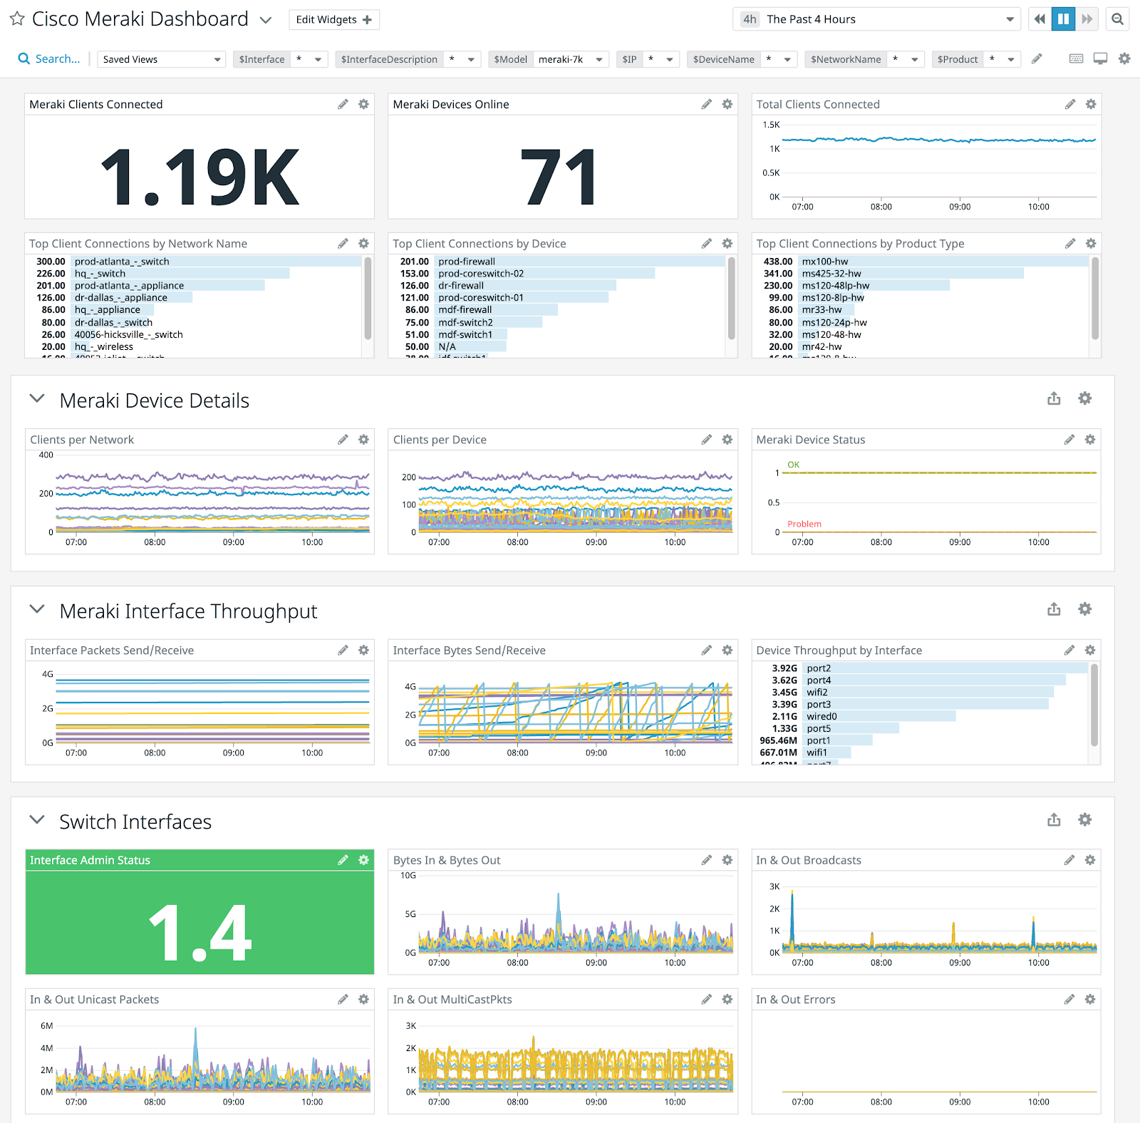
Task: Select the port2 throughput row
Action: point(921,668)
